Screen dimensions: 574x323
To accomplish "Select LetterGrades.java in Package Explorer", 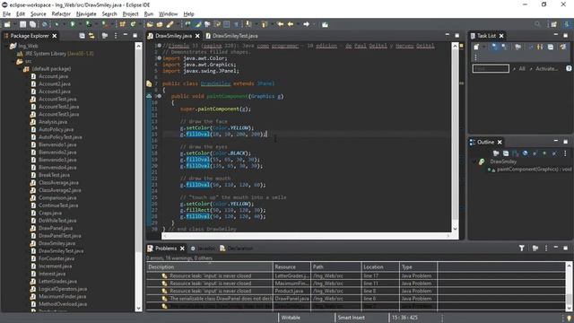I will tap(57, 281).
